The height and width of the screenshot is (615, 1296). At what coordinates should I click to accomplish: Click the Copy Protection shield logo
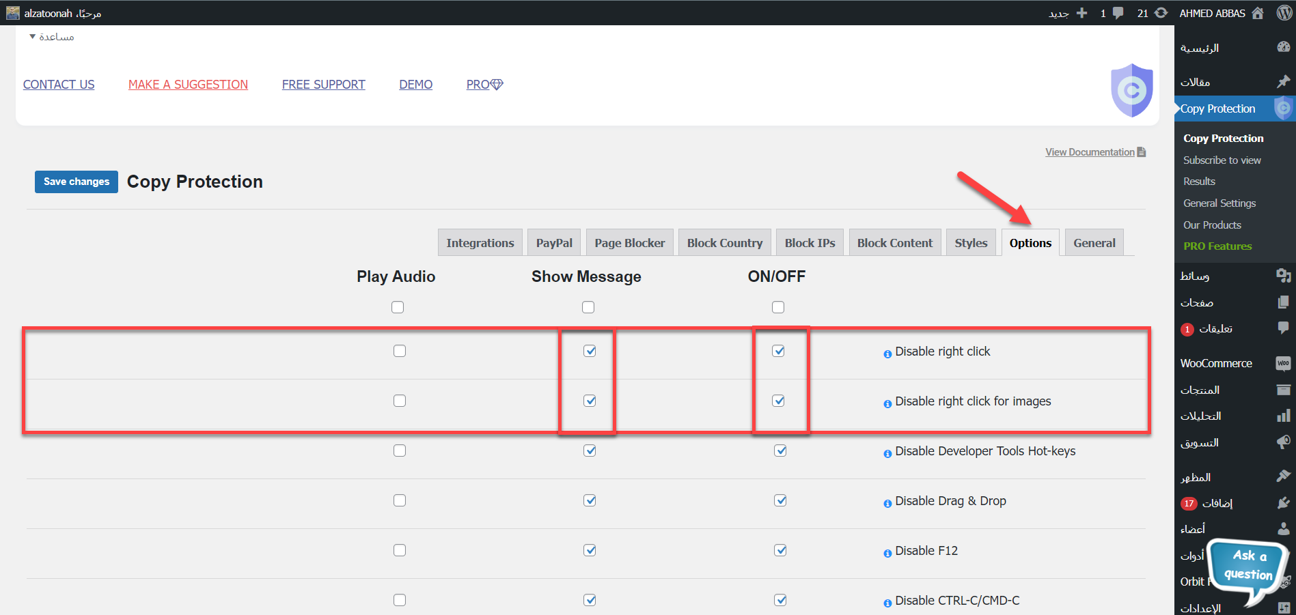(1131, 90)
